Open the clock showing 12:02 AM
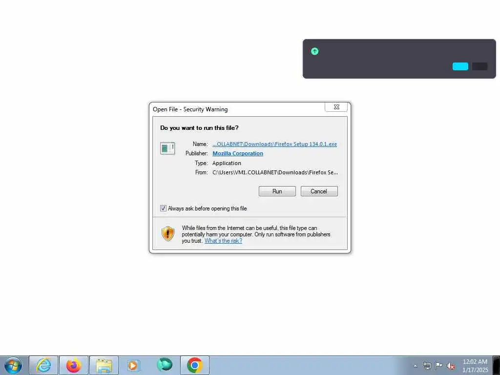Screen dimensions: 500x375 point(475,366)
